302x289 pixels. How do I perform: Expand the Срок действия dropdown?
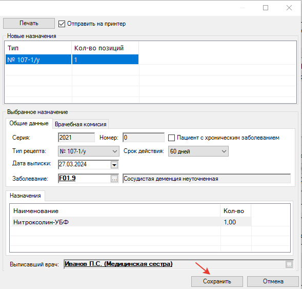pyautogui.click(x=198, y=151)
